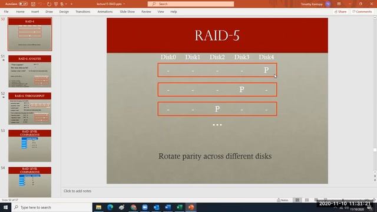Open the Design ribbon tab
The image size is (377, 212).
[64, 12]
